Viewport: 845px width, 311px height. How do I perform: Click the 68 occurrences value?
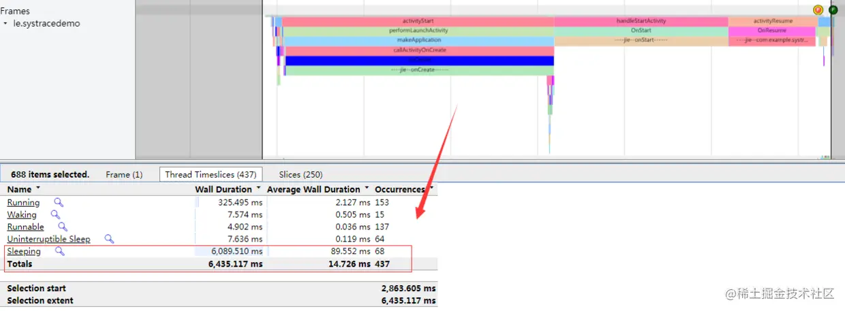pos(380,251)
